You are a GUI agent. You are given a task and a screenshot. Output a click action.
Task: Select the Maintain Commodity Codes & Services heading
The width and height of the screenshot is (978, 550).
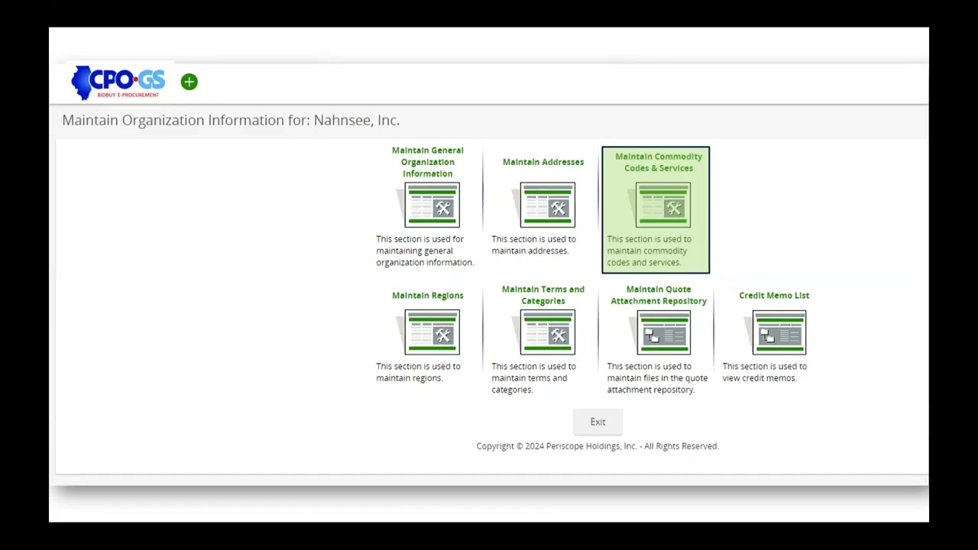(x=659, y=162)
